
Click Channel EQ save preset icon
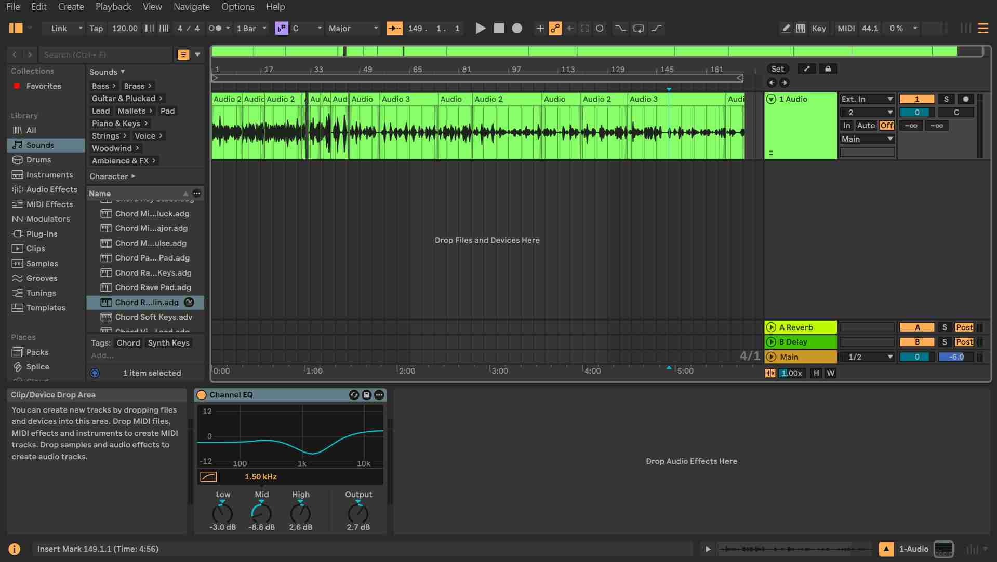pos(366,395)
